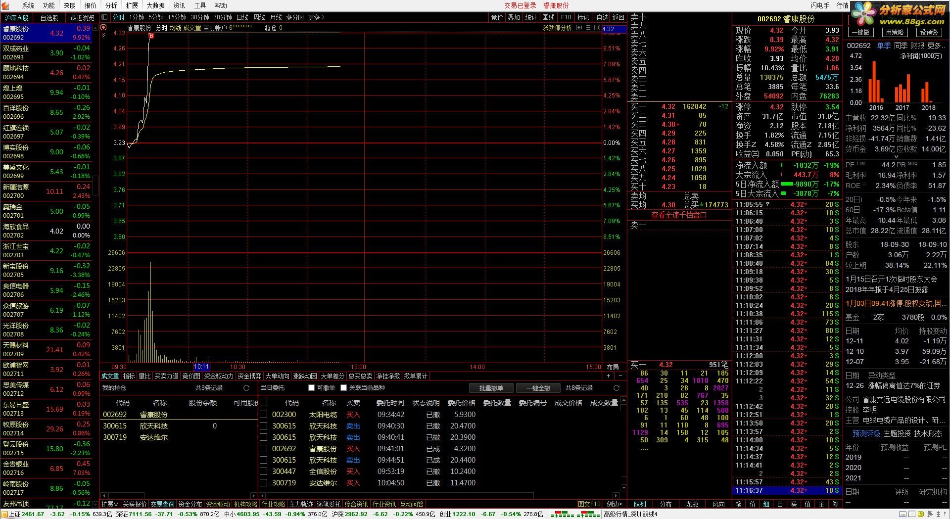The image size is (950, 519).
Task: Click the 一键全撤 button
Action: tap(538, 388)
